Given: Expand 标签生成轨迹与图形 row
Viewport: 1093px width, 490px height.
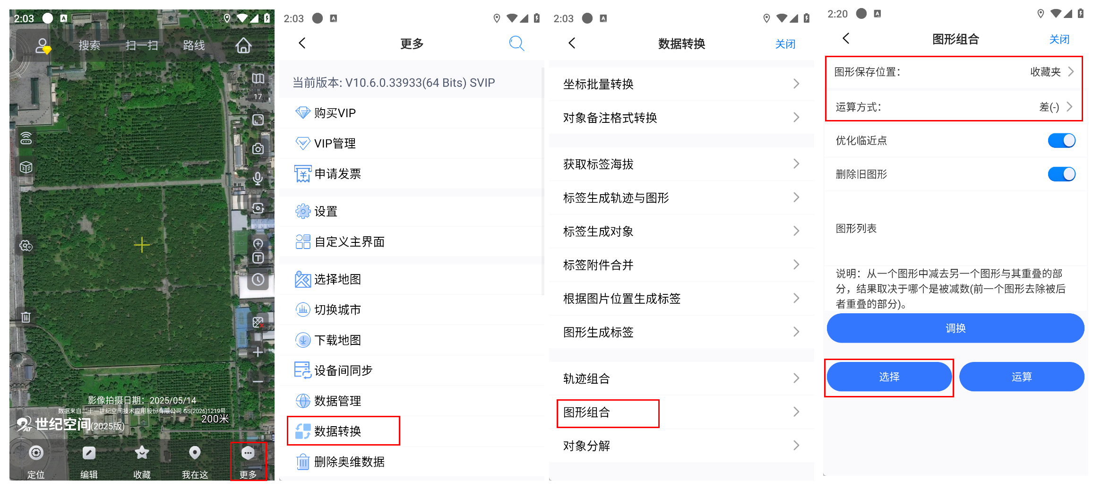Looking at the screenshot, I should click(681, 198).
